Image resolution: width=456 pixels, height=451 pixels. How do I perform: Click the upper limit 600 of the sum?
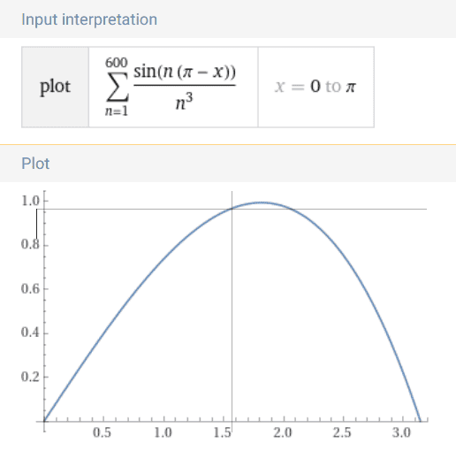tap(117, 63)
